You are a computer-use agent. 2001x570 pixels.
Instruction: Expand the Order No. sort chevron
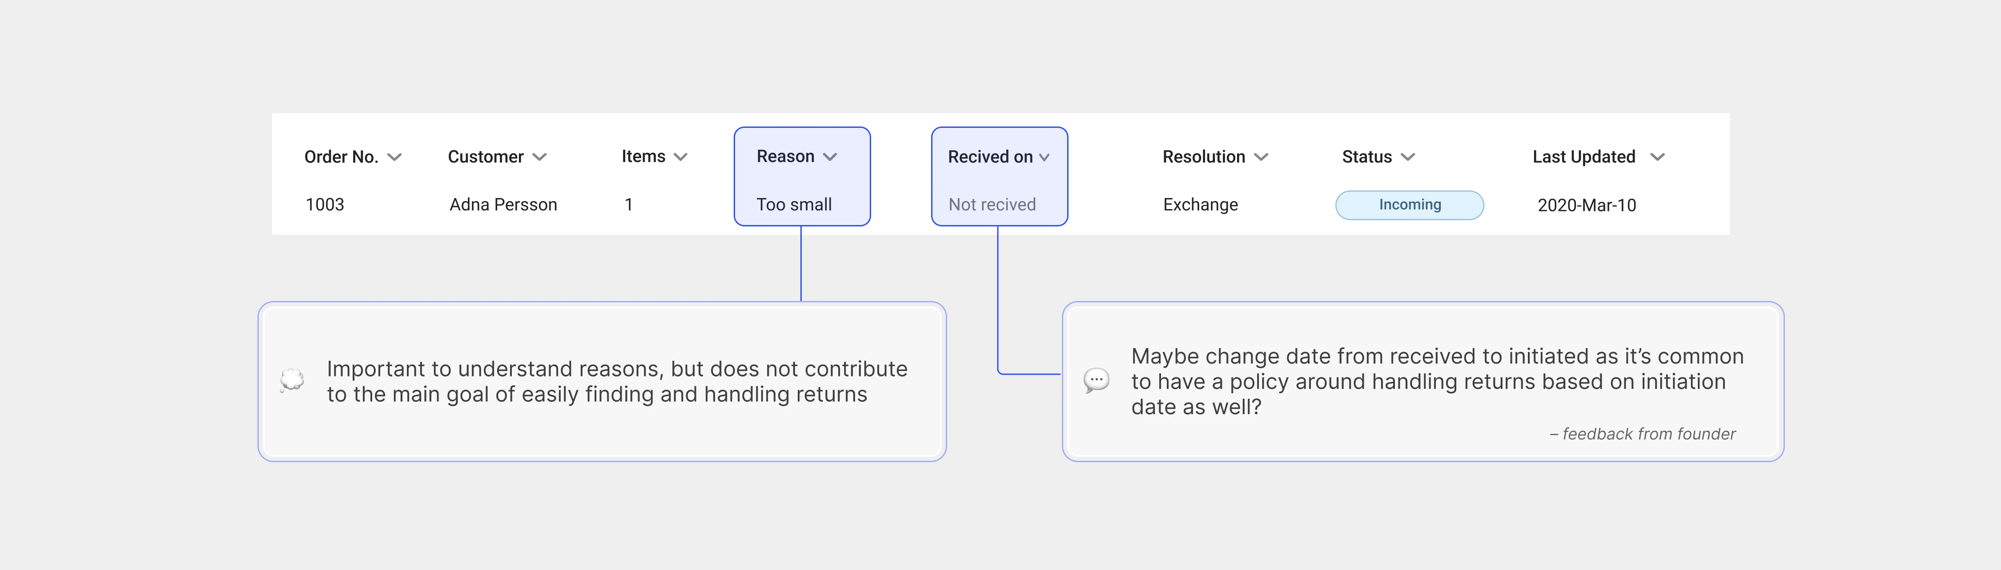pos(394,158)
